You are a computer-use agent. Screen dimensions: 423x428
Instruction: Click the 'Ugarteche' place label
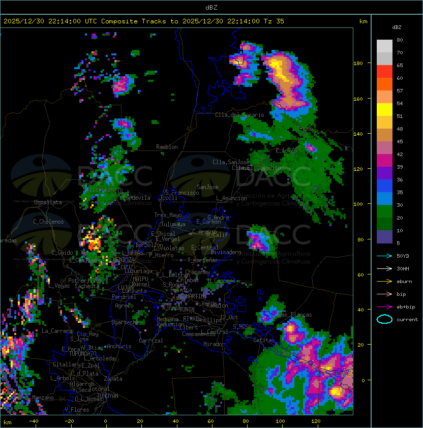coord(126,322)
